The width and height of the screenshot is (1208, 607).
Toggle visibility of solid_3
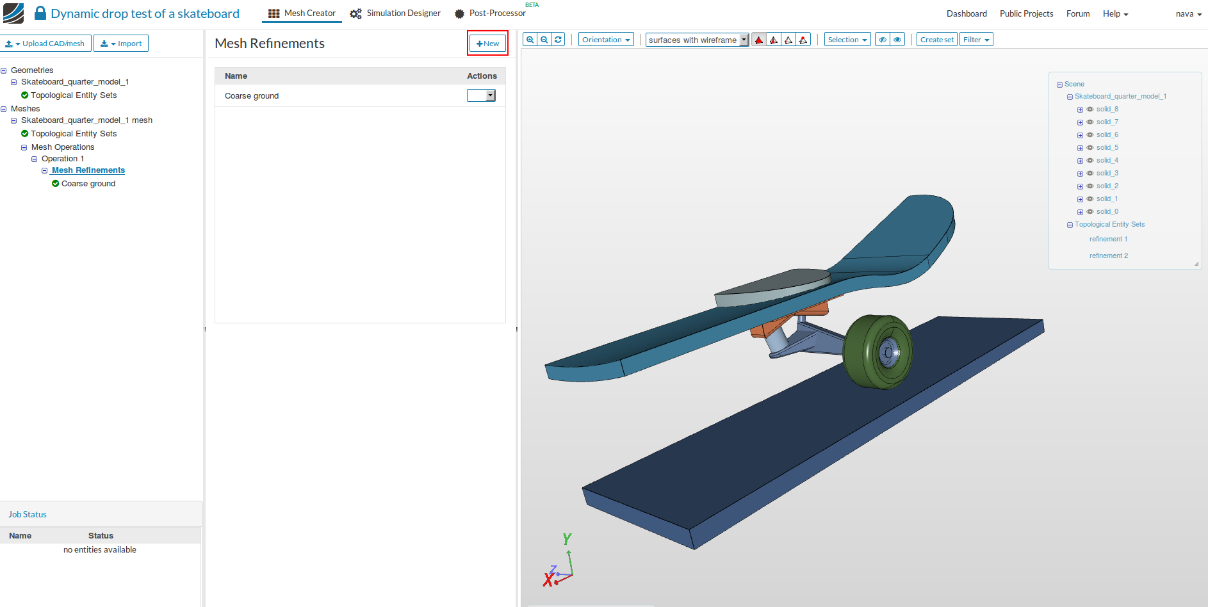(x=1090, y=174)
